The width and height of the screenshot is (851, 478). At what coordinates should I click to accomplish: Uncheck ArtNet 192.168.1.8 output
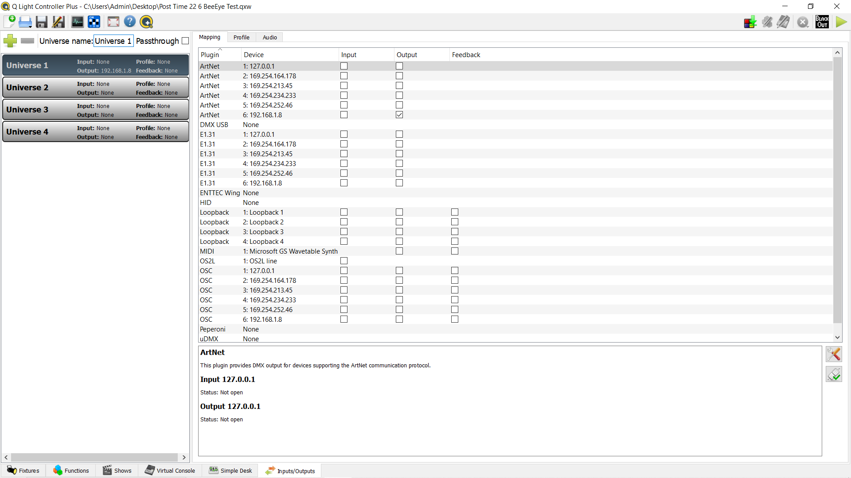399,115
